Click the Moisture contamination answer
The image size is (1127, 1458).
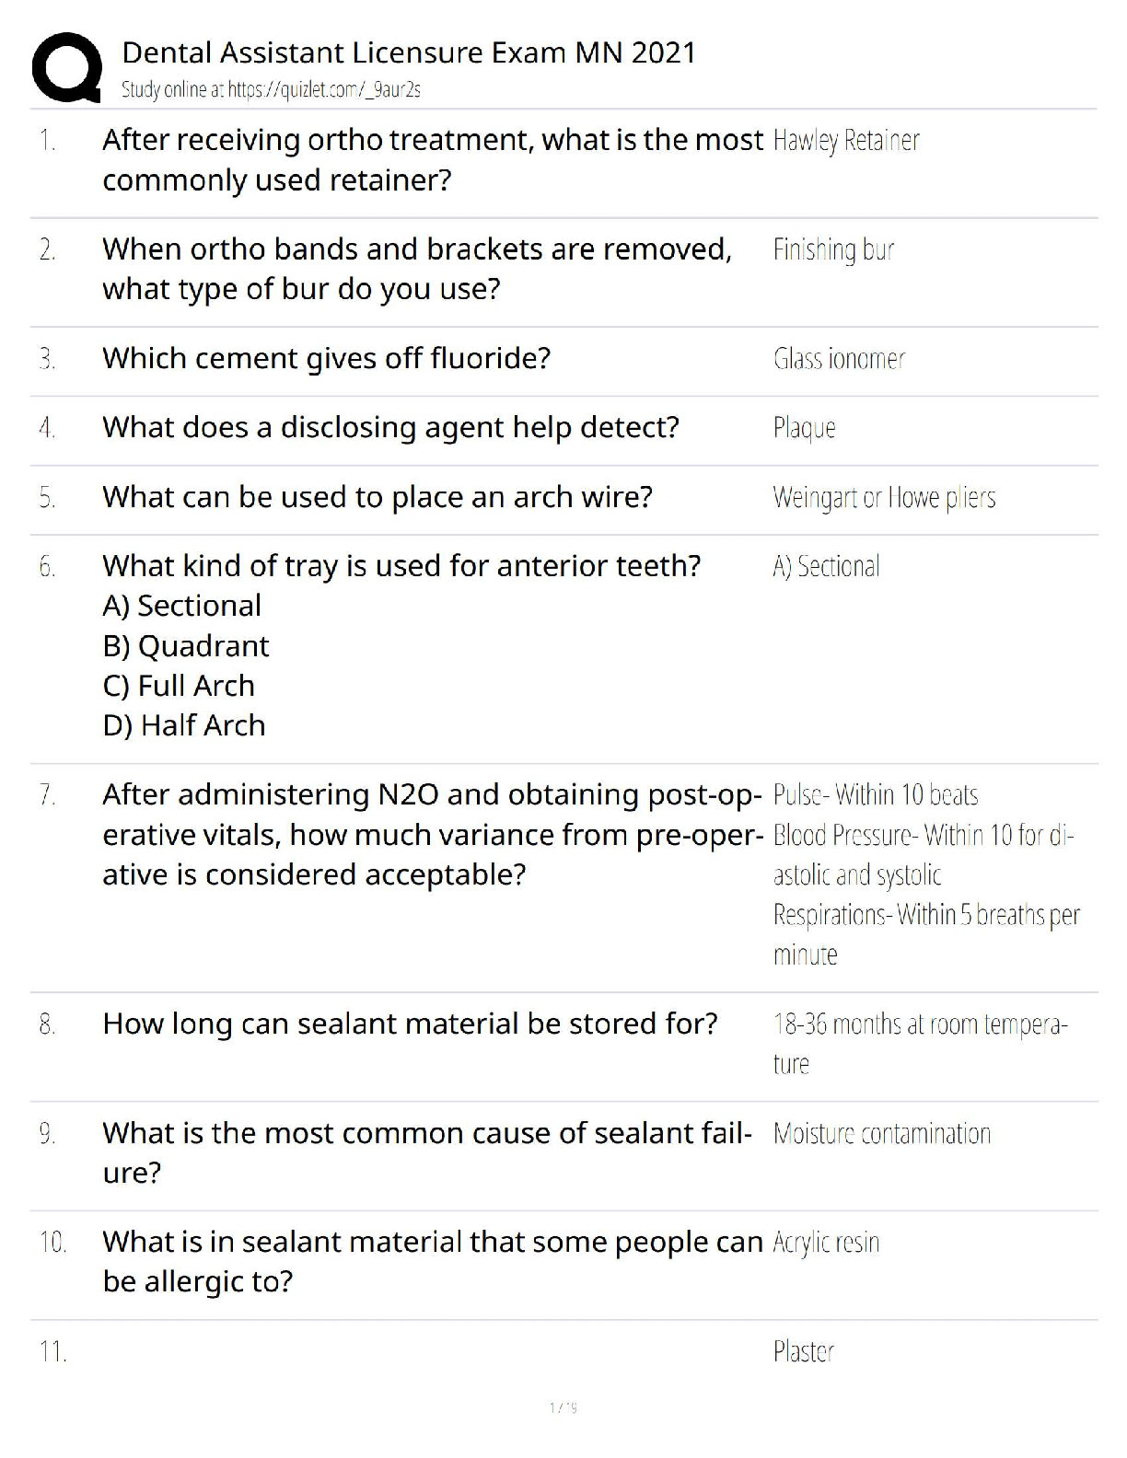[x=881, y=1133]
